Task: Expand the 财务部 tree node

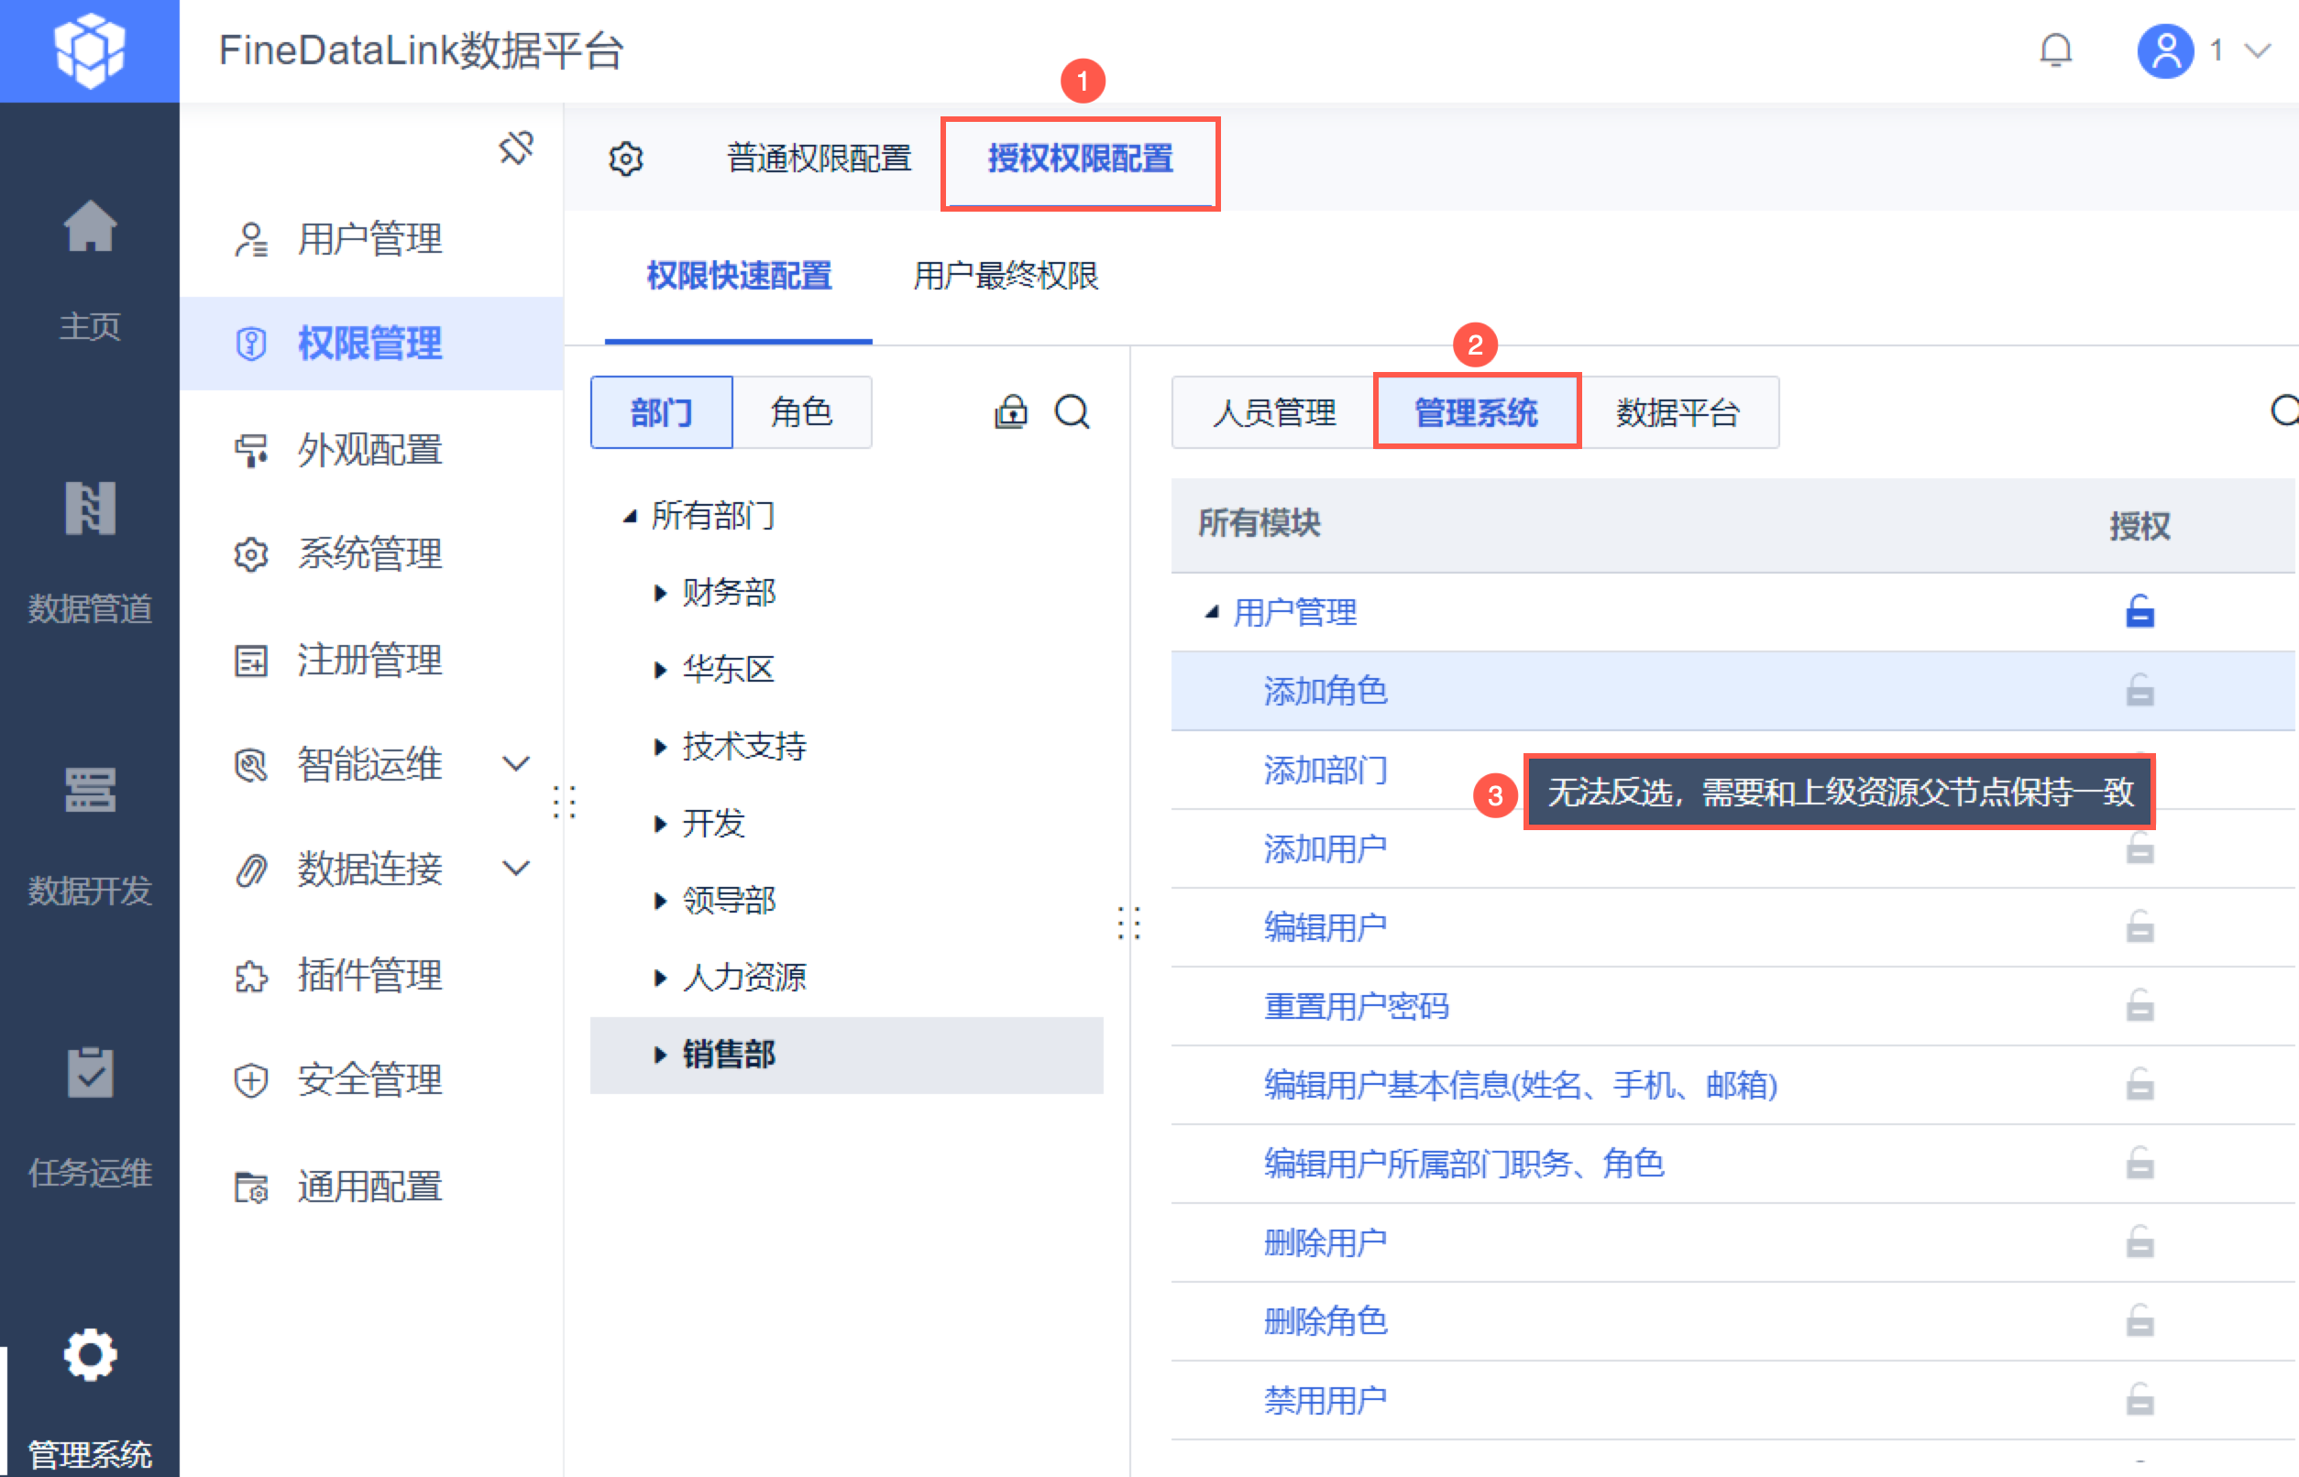Action: click(x=659, y=593)
